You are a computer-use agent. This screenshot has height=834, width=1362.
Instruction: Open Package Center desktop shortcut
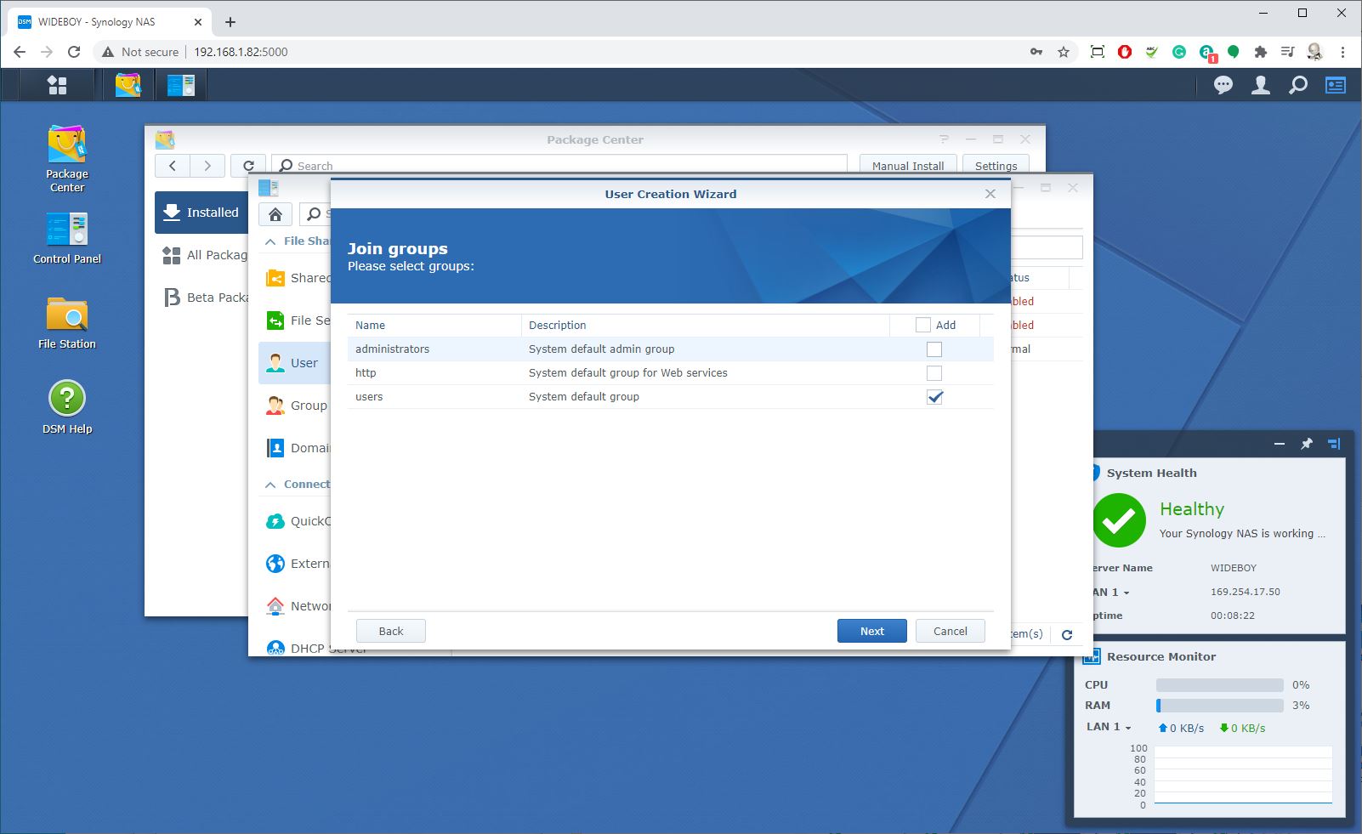pyautogui.click(x=67, y=159)
